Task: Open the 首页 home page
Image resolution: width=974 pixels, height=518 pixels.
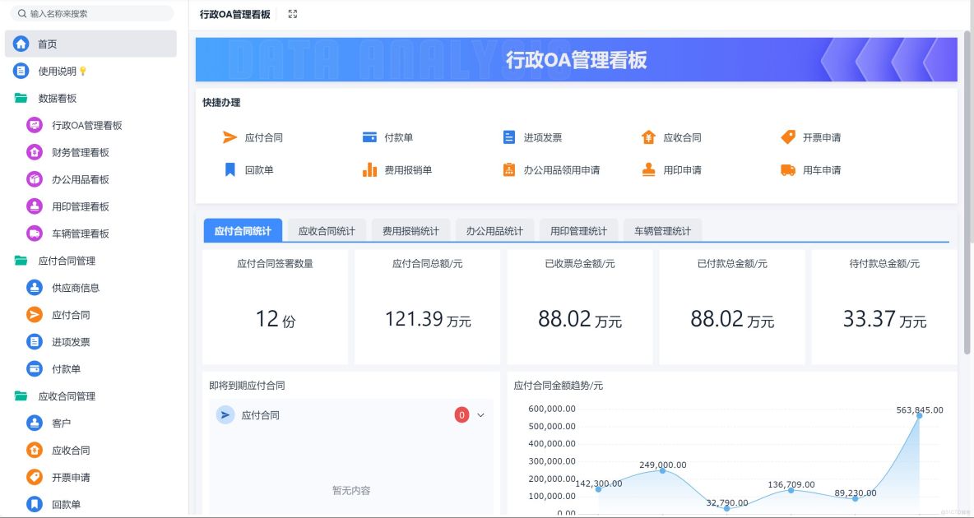Action: 48,43
